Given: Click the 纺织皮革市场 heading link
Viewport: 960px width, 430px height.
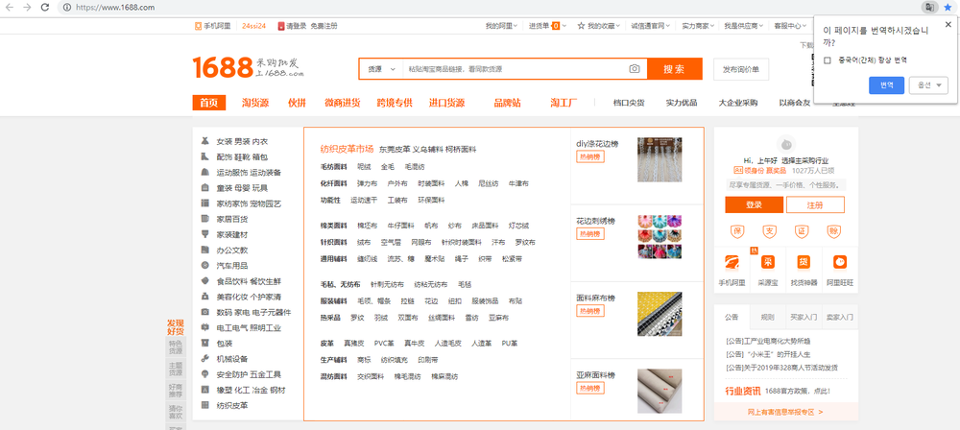Looking at the screenshot, I should 347,149.
